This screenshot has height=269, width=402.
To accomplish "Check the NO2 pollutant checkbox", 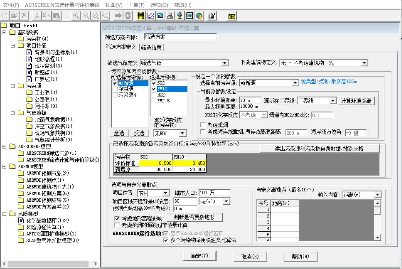I will (x=154, y=95).
